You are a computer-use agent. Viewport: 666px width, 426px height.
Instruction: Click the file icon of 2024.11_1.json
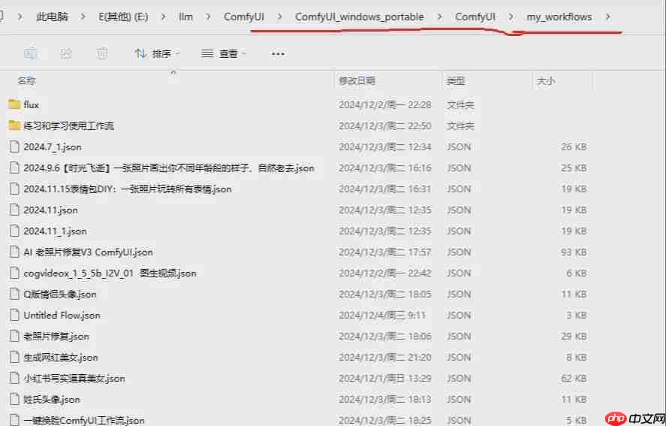click(x=14, y=231)
